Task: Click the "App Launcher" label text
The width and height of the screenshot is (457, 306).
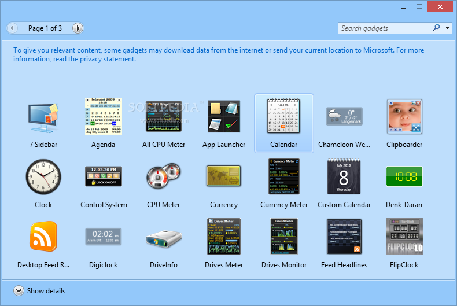Action: click(224, 145)
